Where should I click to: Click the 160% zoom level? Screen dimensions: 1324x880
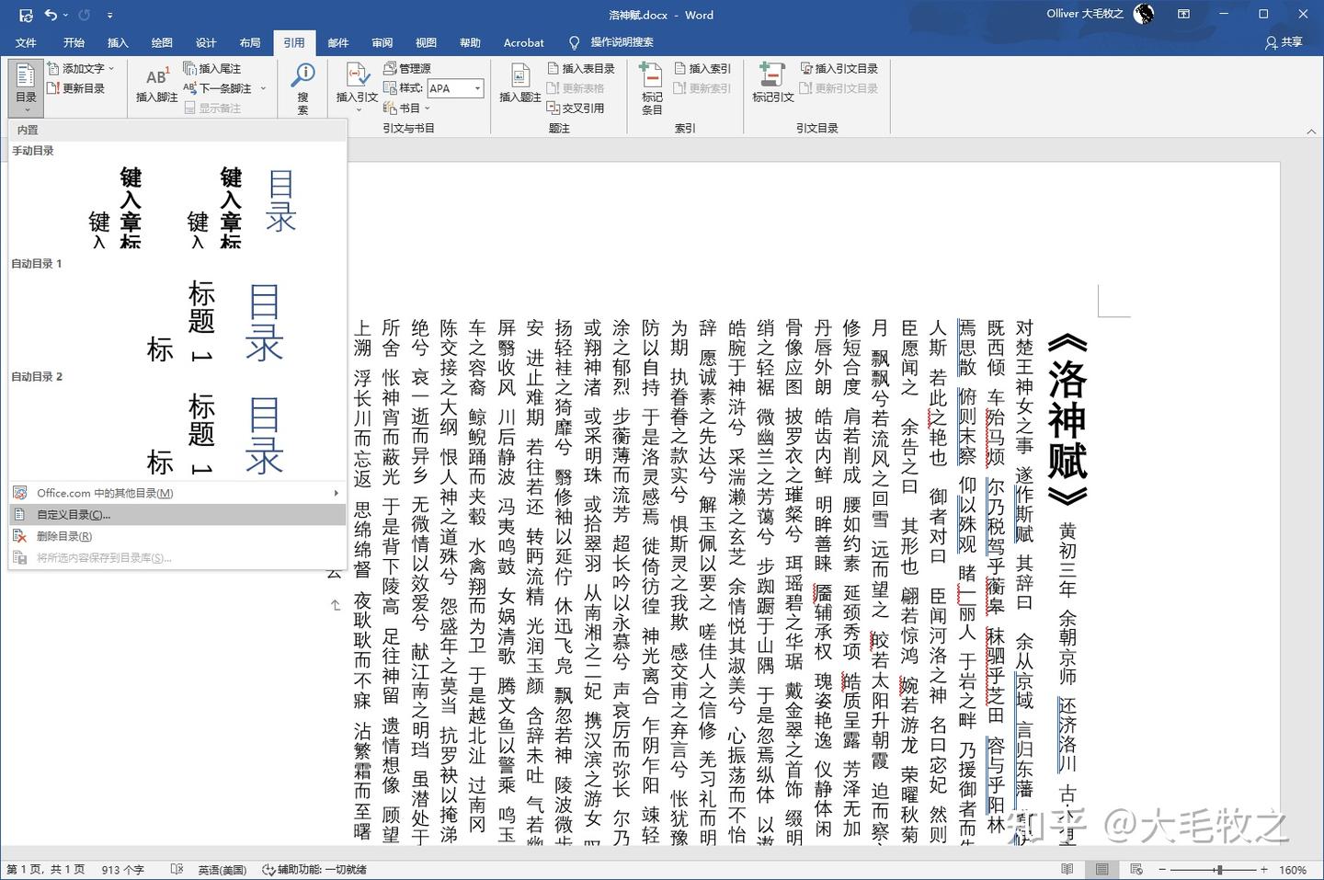pyautogui.click(x=1292, y=869)
